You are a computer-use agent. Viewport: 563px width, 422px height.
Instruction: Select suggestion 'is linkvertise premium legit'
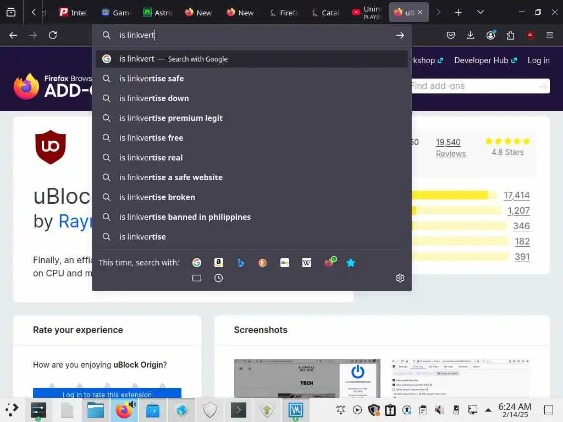(252, 118)
